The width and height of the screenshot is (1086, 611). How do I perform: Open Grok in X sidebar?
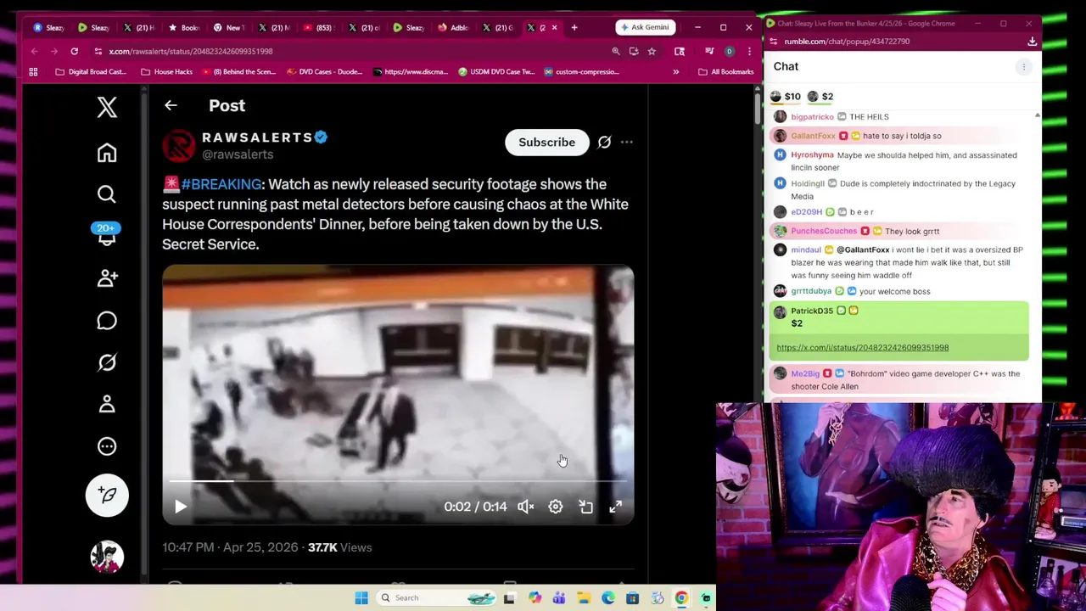pyautogui.click(x=107, y=362)
